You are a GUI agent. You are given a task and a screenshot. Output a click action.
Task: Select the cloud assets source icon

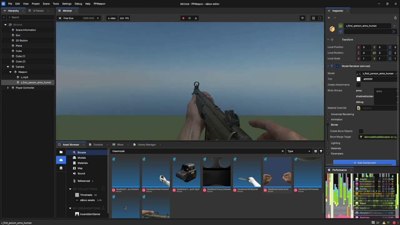click(61, 160)
